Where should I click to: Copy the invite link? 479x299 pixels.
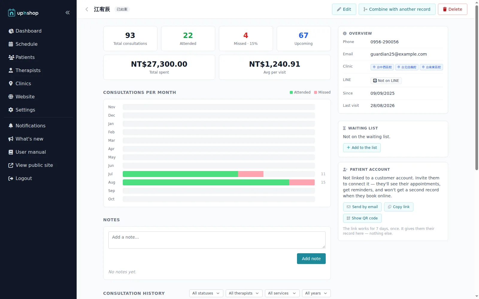tap(399, 207)
